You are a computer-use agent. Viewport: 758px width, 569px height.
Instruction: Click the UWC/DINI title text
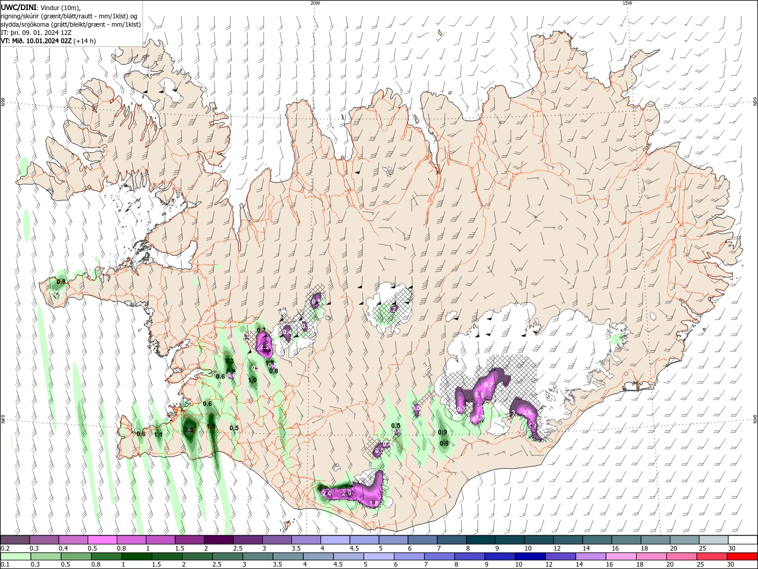(18, 7)
